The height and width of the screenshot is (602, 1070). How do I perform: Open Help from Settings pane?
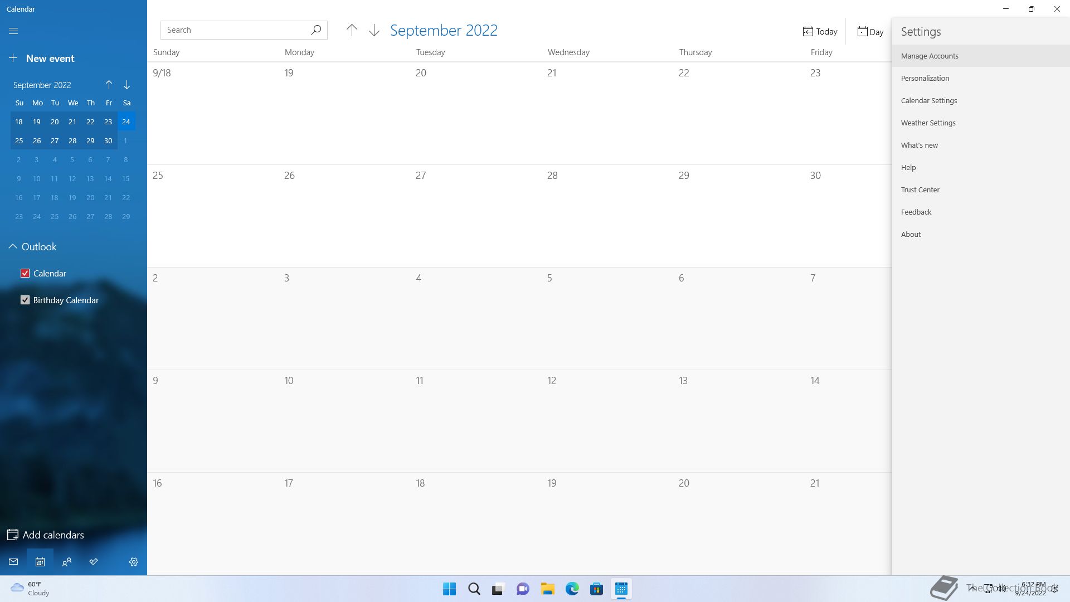(981, 167)
